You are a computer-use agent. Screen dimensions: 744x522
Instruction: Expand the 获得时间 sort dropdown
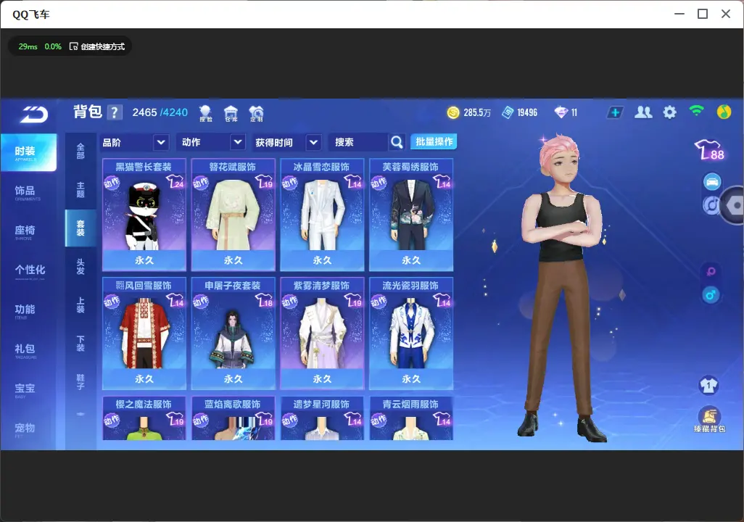tap(313, 142)
